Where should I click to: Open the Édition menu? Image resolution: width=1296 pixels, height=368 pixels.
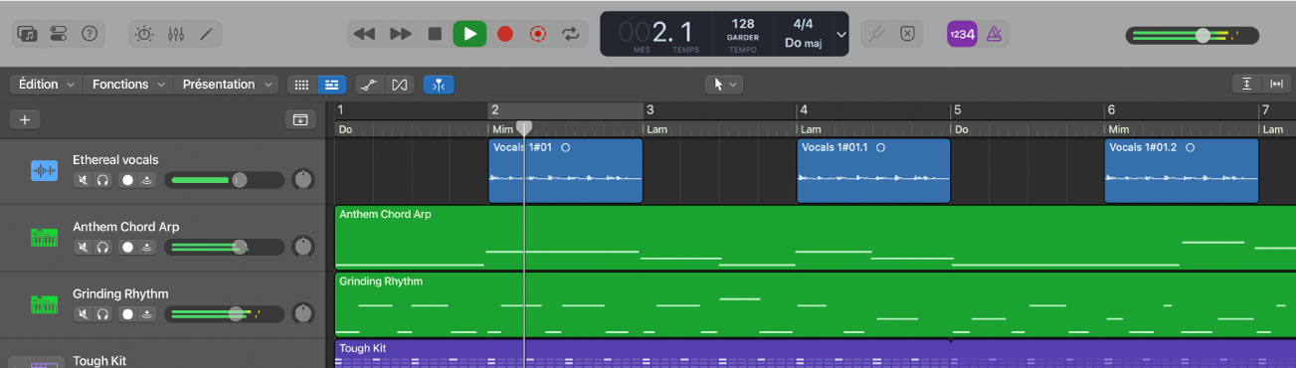(46, 85)
